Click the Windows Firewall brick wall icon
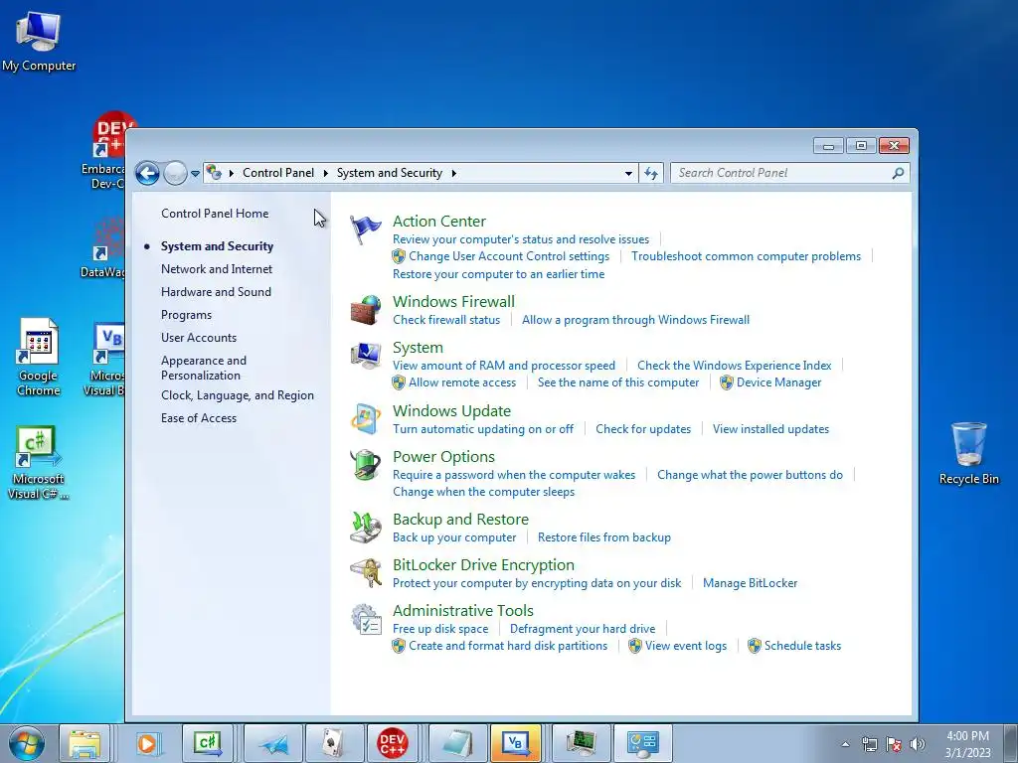The height and width of the screenshot is (763, 1018). [366, 310]
